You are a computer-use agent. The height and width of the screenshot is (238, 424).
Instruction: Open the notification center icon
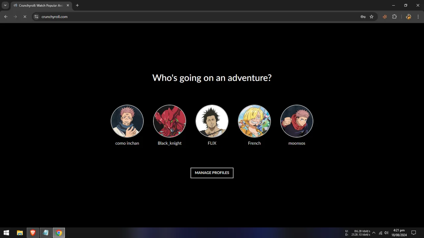click(414, 233)
